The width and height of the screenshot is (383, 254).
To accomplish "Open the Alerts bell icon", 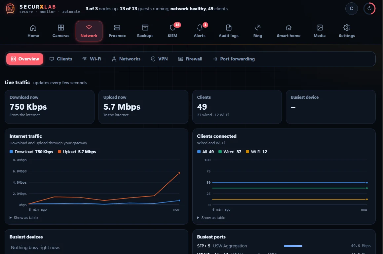I will pyautogui.click(x=200, y=28).
